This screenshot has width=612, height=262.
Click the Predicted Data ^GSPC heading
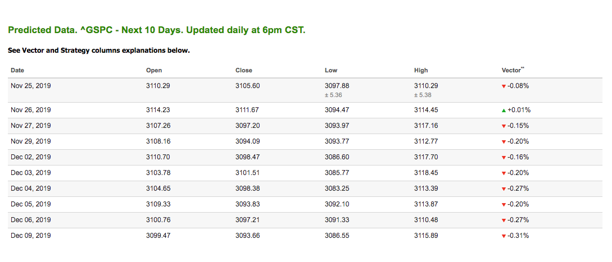tap(157, 30)
